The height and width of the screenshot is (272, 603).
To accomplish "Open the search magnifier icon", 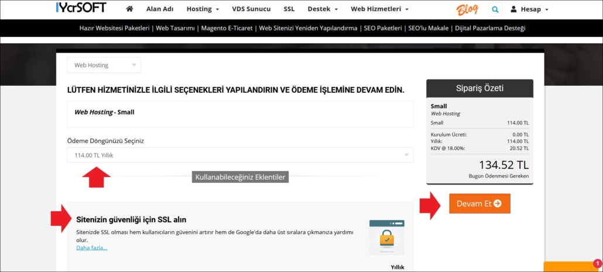I will [x=495, y=9].
